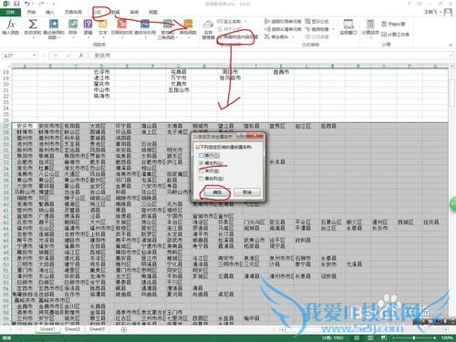Click the zoom out minus button
The image size is (456, 342).
pyautogui.click(x=393, y=337)
